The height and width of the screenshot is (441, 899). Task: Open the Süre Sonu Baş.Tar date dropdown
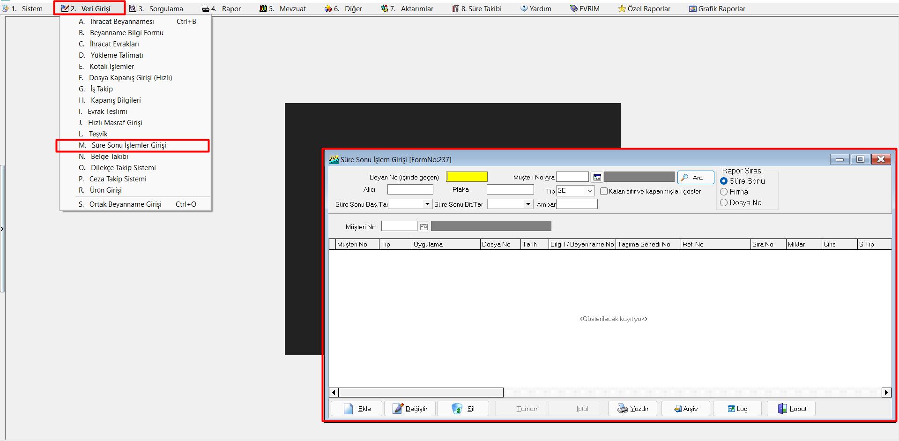click(427, 204)
